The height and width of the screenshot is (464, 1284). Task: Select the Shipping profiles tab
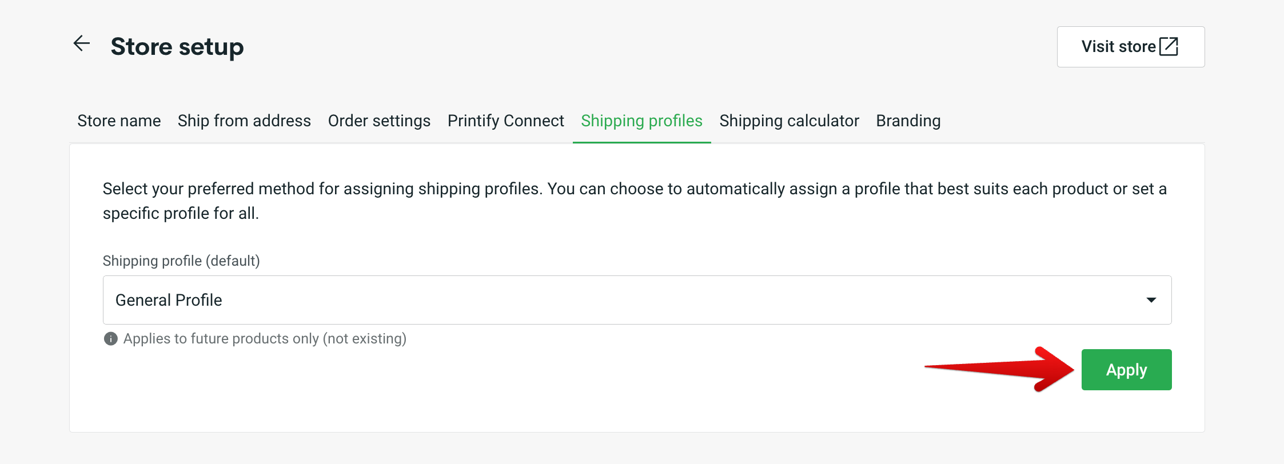point(641,121)
